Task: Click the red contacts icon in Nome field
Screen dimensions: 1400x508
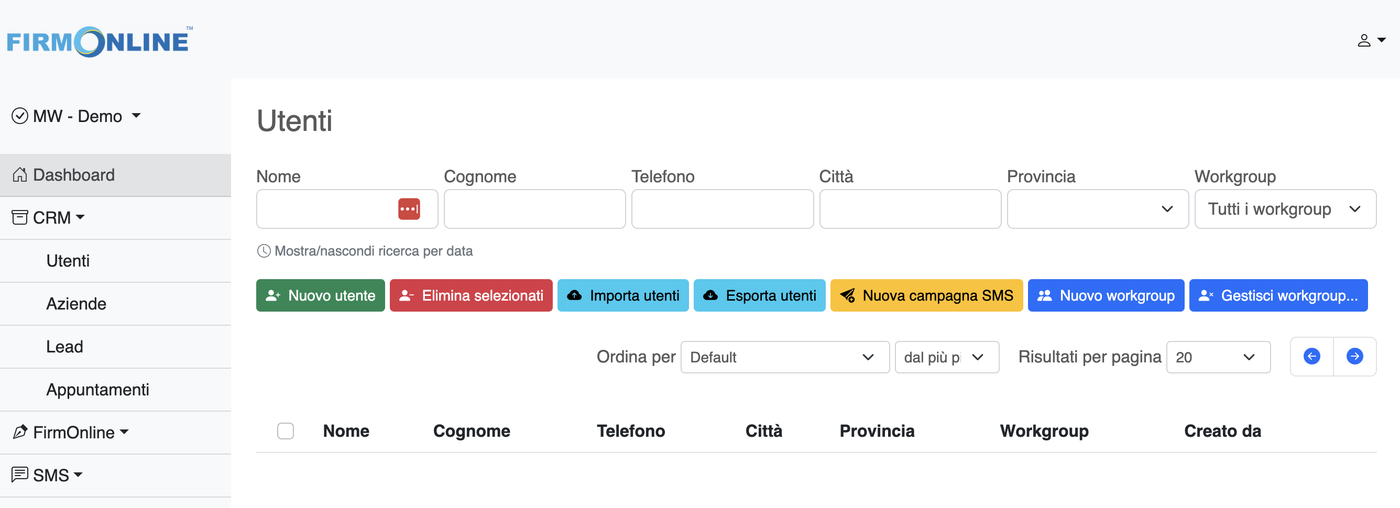Action: click(410, 208)
